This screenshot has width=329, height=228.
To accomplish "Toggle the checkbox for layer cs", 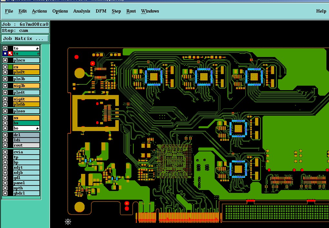I will (5, 67).
